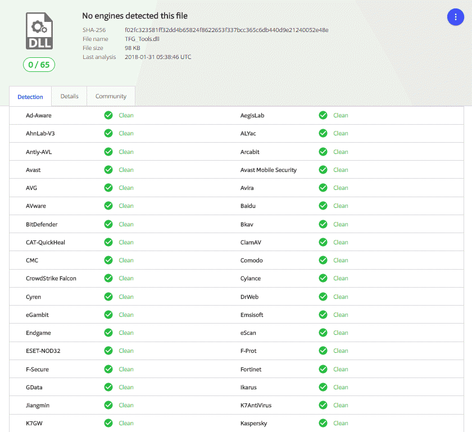This screenshot has height=432, width=472.
Task: Click the 98 KB file size value
Action: coord(133,48)
